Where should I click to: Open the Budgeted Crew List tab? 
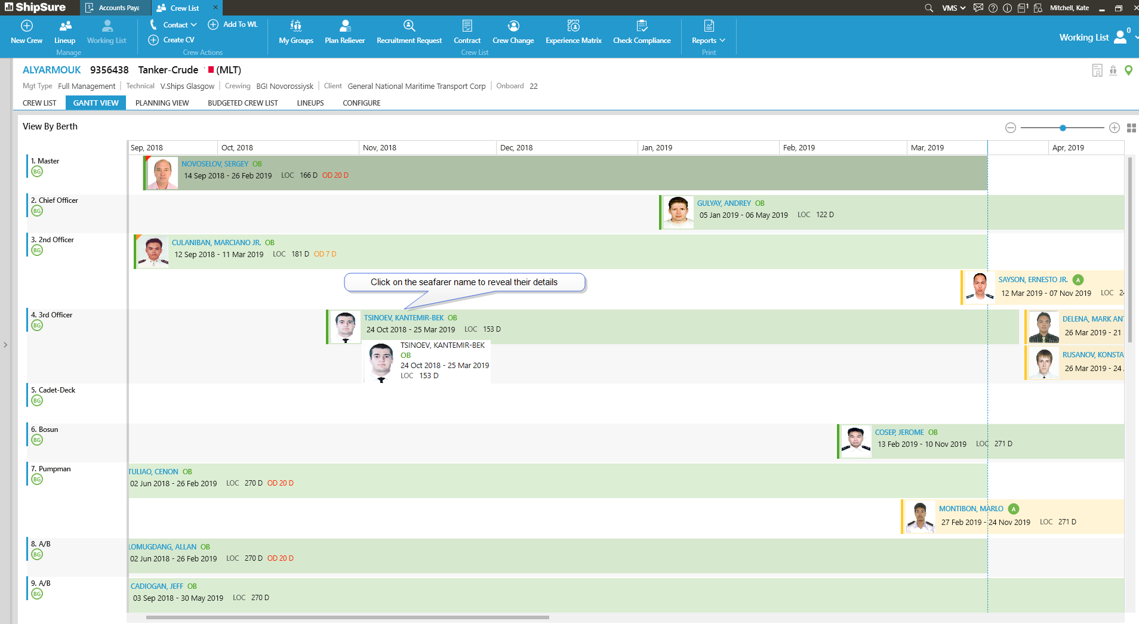[242, 103]
